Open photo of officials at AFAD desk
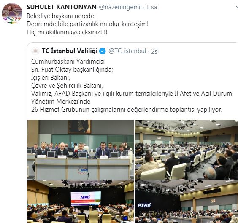238x223 pixels. 80,150
